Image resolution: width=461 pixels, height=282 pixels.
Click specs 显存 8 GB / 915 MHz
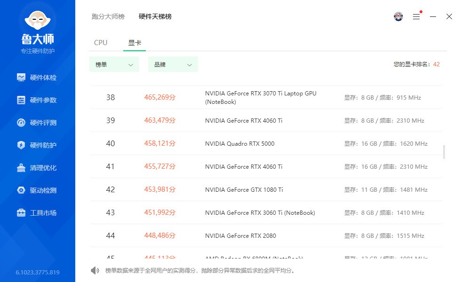pyautogui.click(x=382, y=98)
